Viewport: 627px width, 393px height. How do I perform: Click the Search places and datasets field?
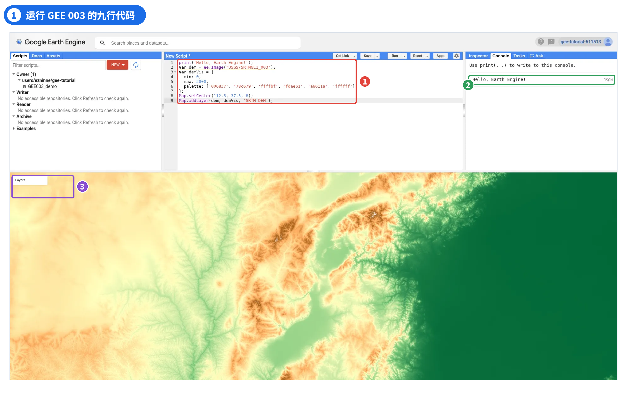(197, 43)
